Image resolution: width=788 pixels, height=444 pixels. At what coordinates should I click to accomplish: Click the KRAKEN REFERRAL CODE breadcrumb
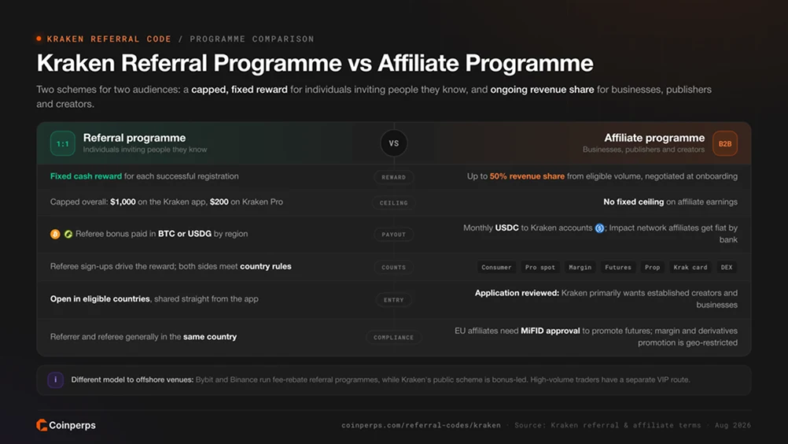click(109, 39)
